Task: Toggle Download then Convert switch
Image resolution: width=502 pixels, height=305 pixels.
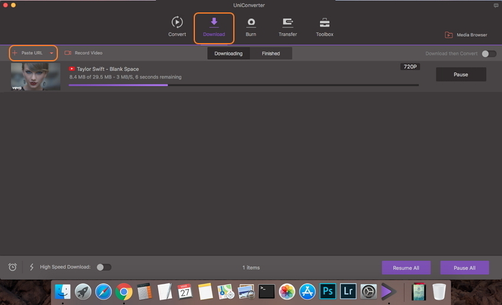Action: 489,54
